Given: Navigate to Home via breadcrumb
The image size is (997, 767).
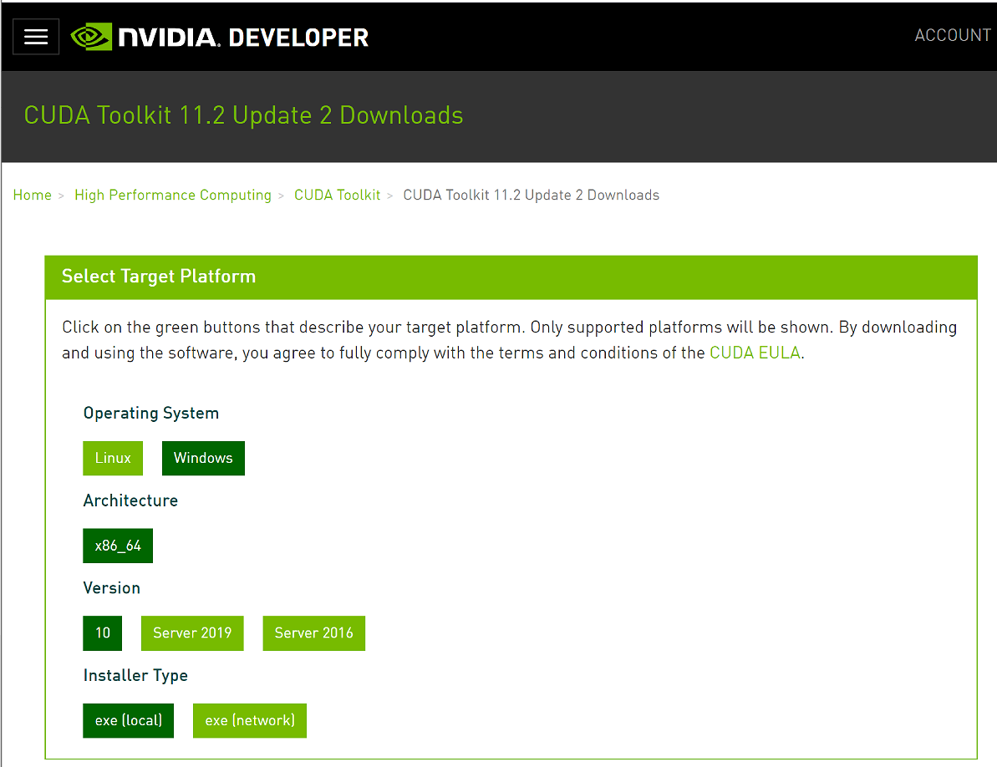Looking at the screenshot, I should click(32, 195).
